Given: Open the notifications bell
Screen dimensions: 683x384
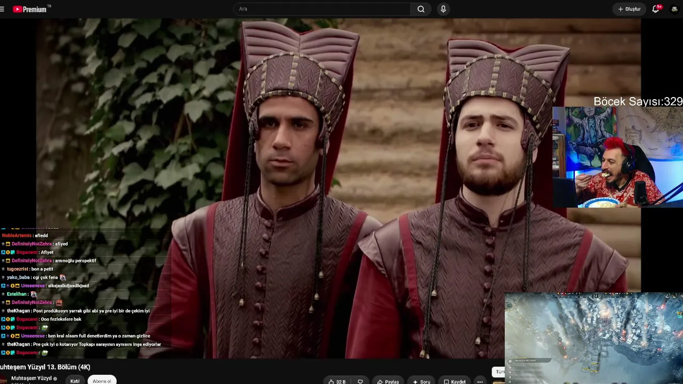Looking at the screenshot, I should click(656, 9).
